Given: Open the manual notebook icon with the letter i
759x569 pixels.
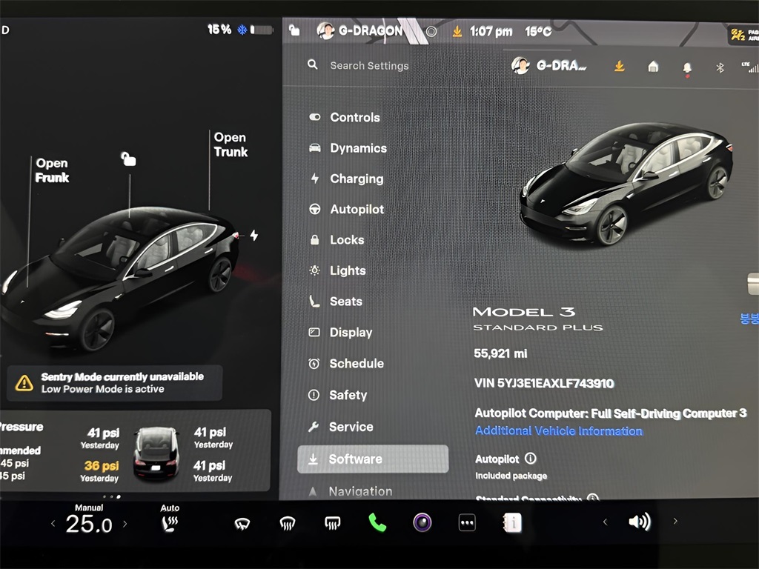Looking at the screenshot, I should pos(512,523).
